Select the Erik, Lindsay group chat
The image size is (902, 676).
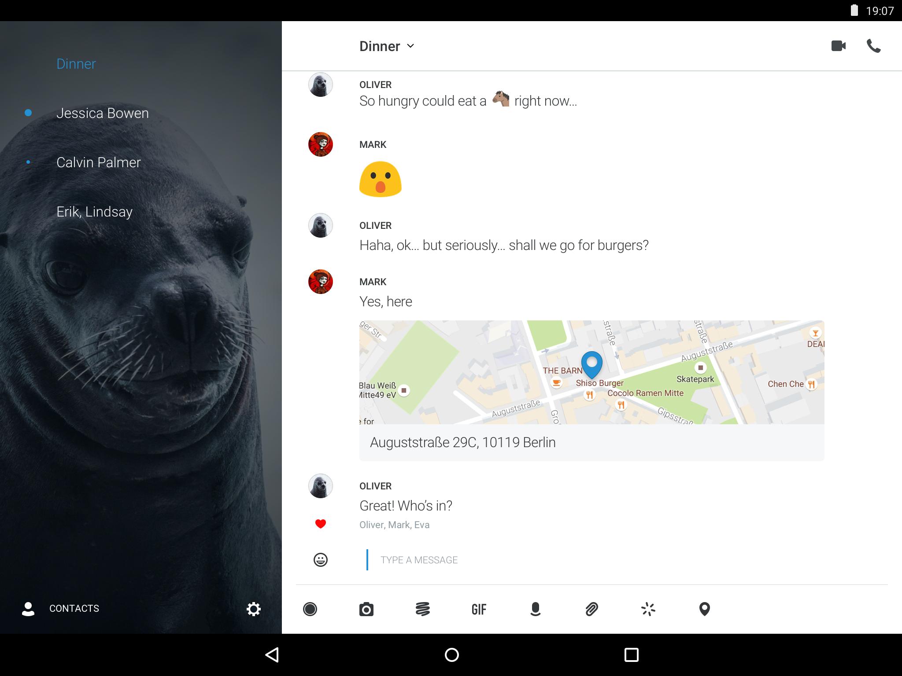coord(94,212)
